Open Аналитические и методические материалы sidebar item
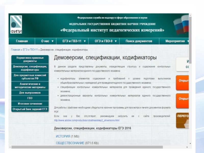204x153 pixels. click(30, 86)
